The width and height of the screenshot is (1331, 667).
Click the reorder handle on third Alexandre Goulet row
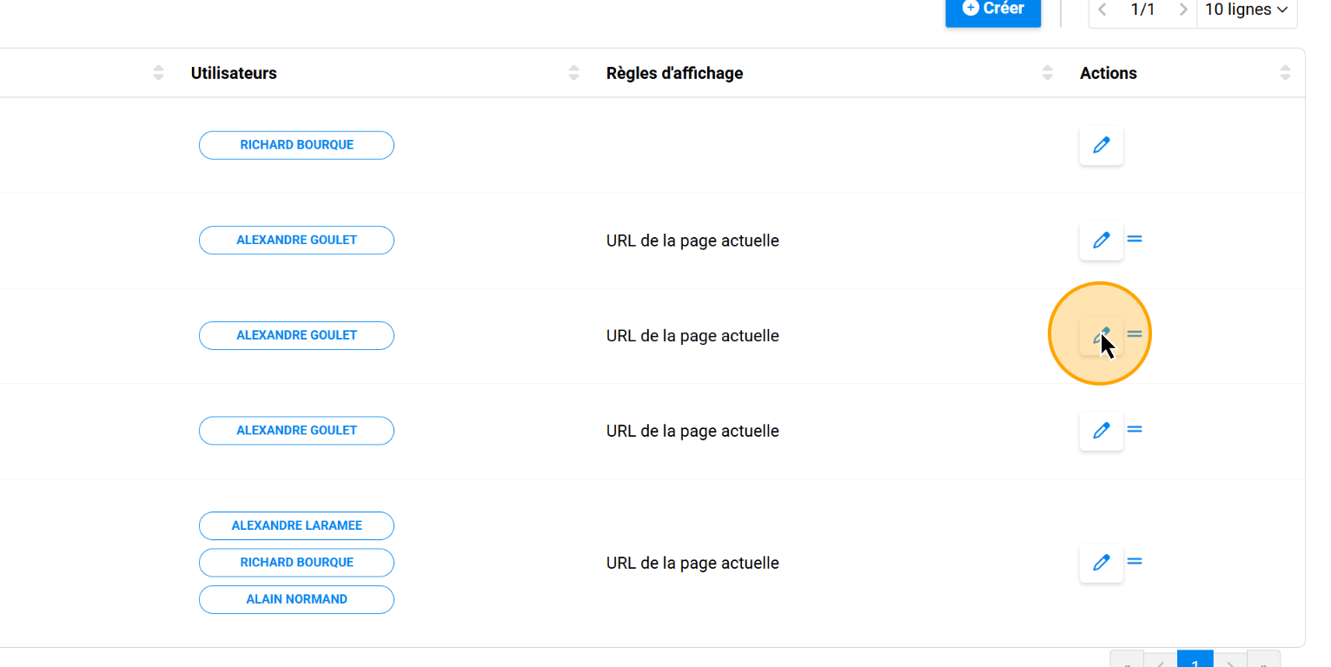(1135, 429)
